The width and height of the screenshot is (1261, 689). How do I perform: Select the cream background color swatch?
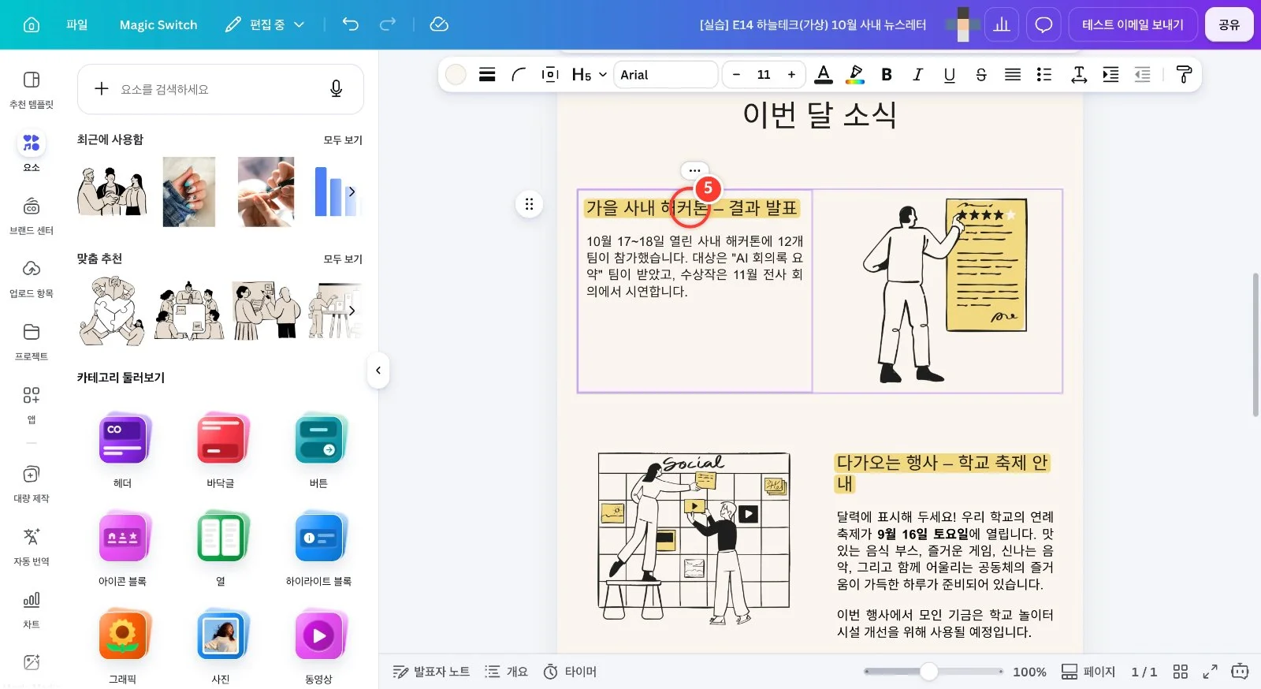456,74
